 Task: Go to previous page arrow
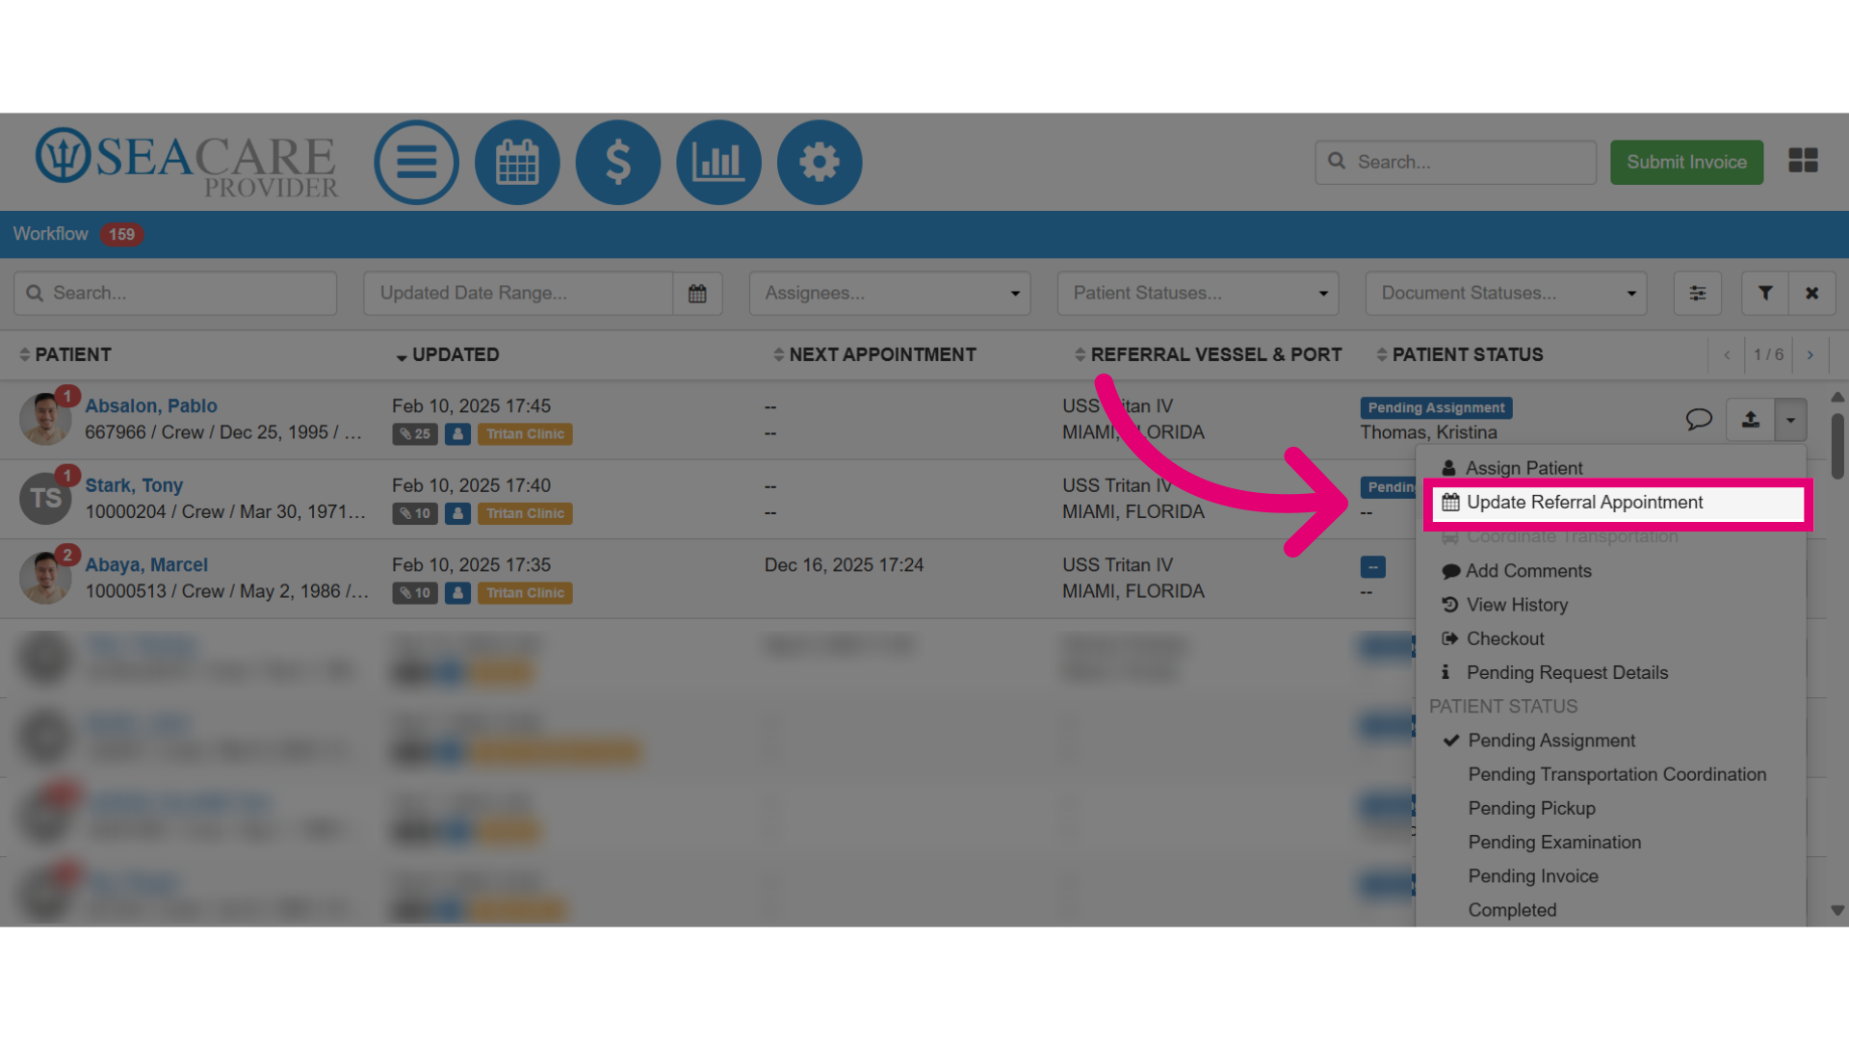click(x=1727, y=355)
